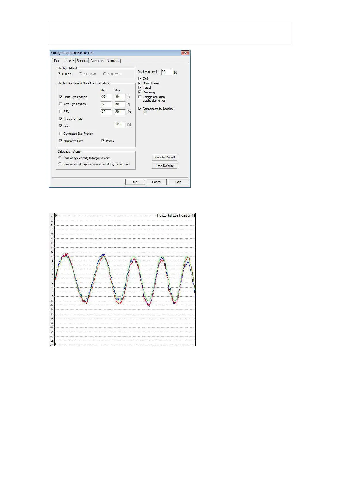Screen dimensions: 343x485
Task: Click Load Defaults button
Action: tap(164, 166)
